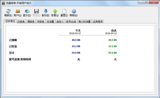Screen dimensions: 160x98
Task: Click the blue 55.6 KB total today value
Action: click(76, 53)
